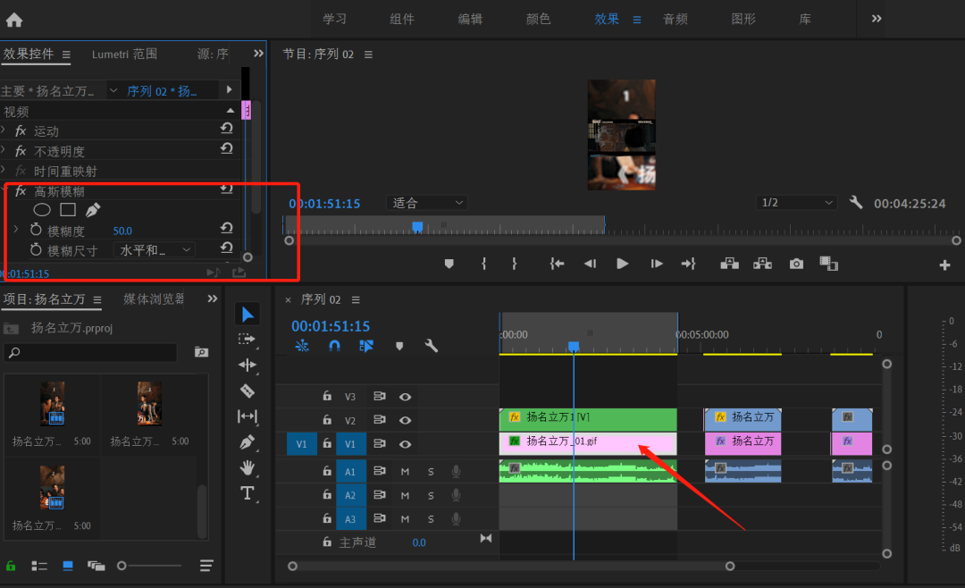Select the Type tool

coord(248,493)
